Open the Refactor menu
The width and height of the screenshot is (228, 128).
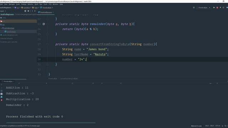tap(30, 4)
